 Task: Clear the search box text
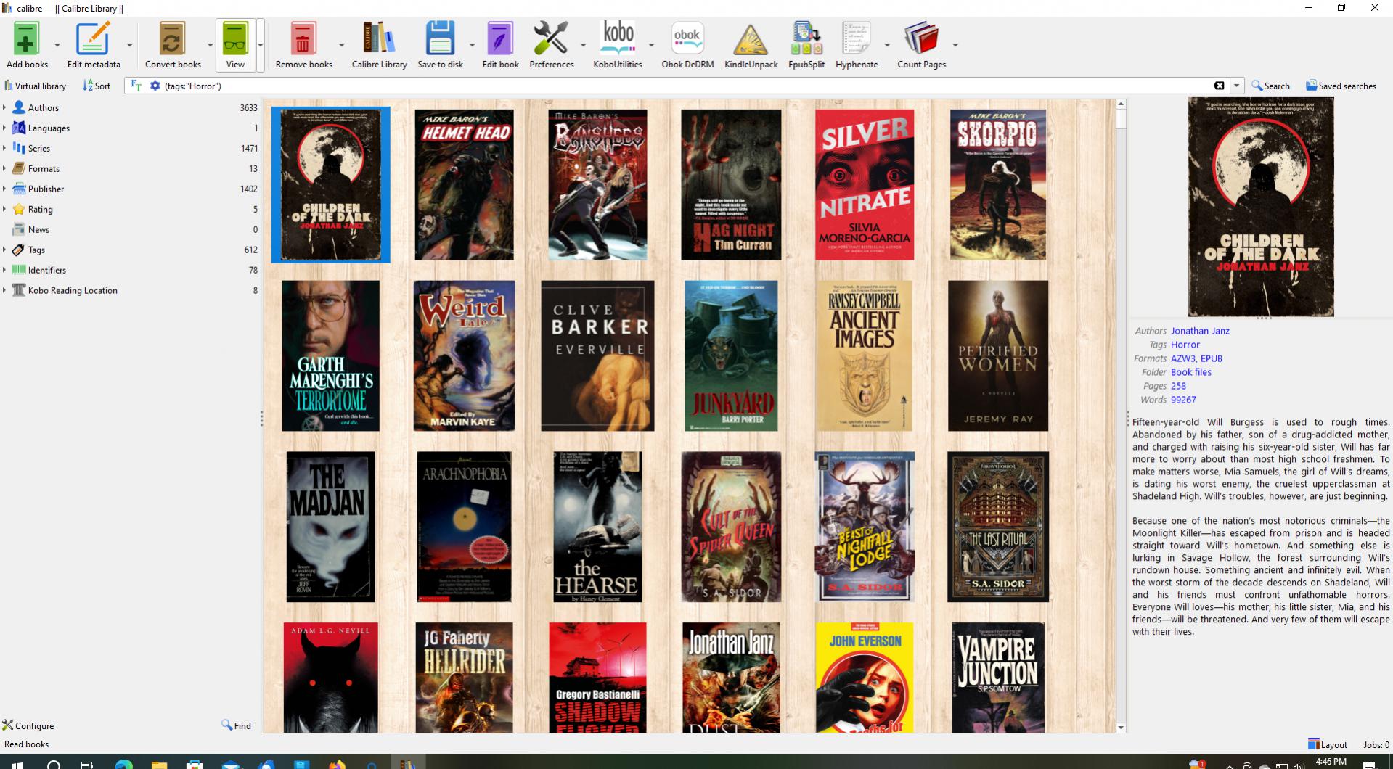point(1219,86)
